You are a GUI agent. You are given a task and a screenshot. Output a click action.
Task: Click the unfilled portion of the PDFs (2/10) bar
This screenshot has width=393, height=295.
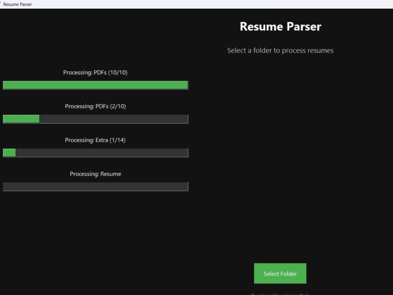[x=114, y=118]
